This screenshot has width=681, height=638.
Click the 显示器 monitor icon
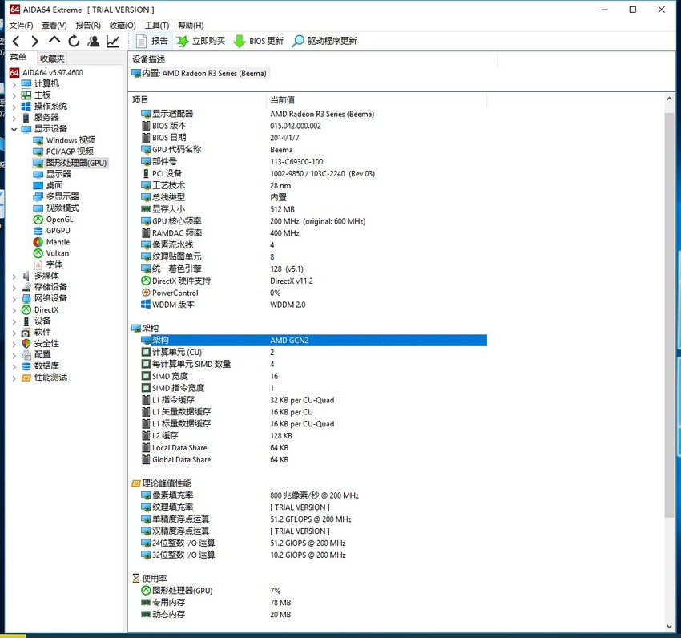coord(38,174)
